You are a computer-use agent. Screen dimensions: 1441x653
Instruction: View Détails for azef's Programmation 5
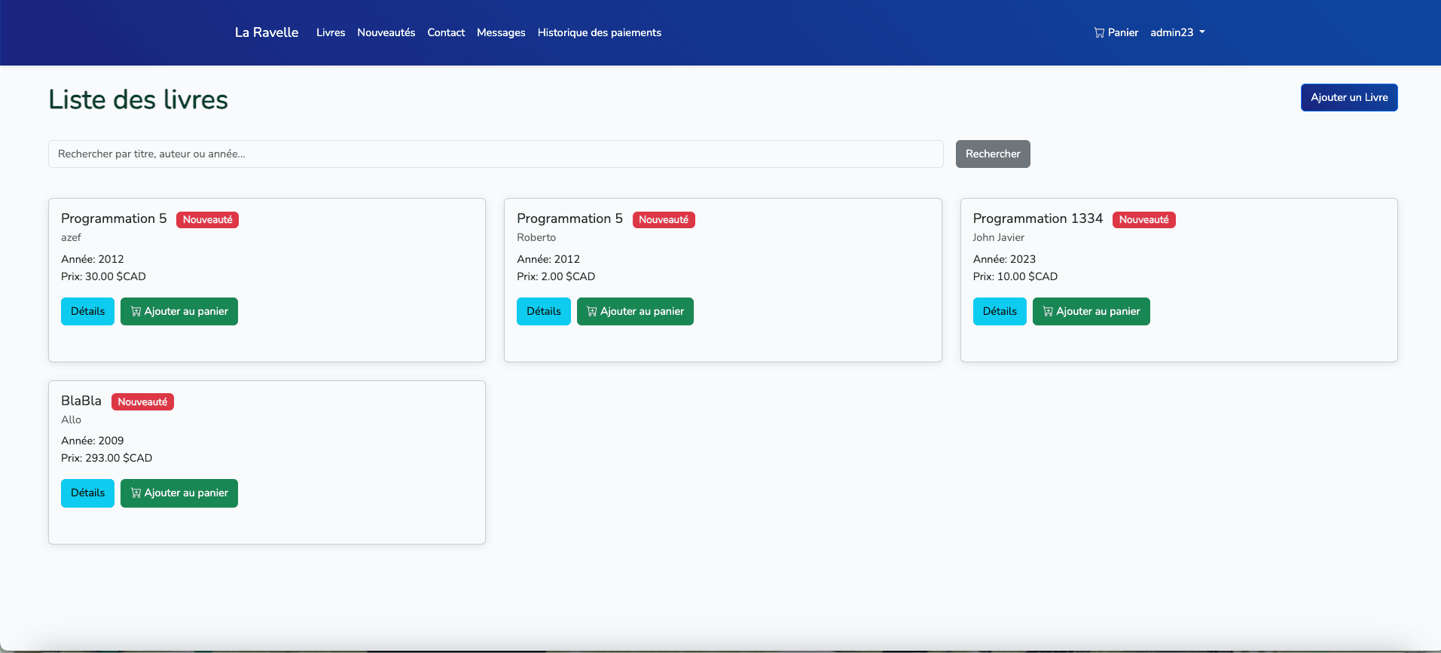tap(87, 311)
